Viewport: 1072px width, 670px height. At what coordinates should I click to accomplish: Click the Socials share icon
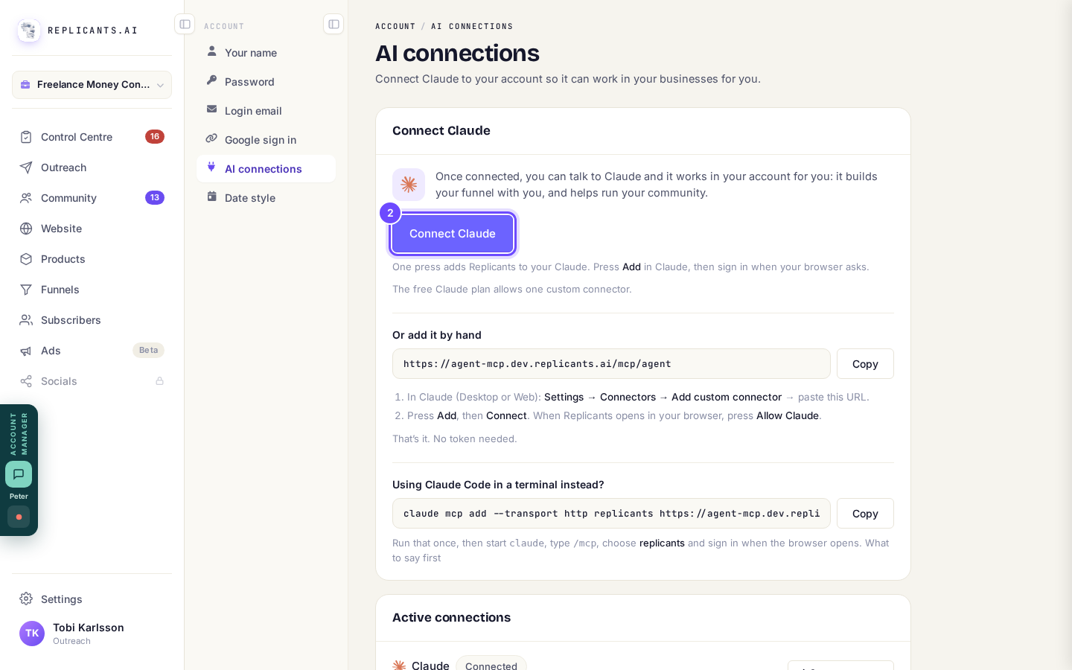[26, 381]
